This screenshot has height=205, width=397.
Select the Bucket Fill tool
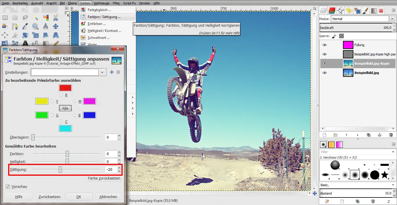click(x=35, y=43)
